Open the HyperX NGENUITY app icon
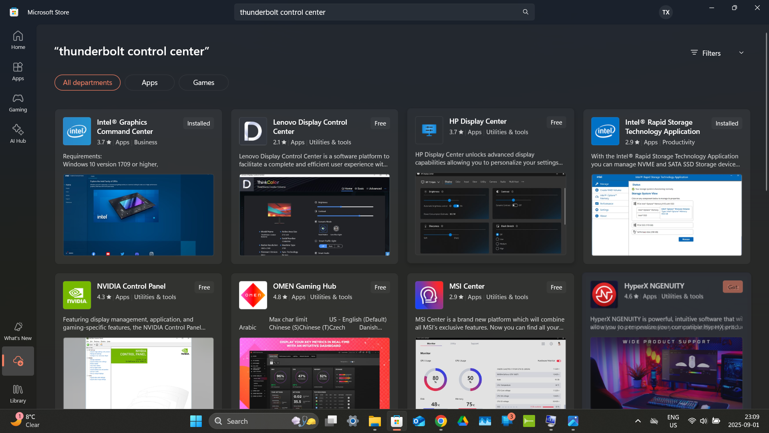769x433 pixels. coord(604,294)
